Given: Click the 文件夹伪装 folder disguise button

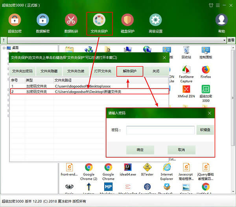Looking at the screenshot, I should coord(76,71).
